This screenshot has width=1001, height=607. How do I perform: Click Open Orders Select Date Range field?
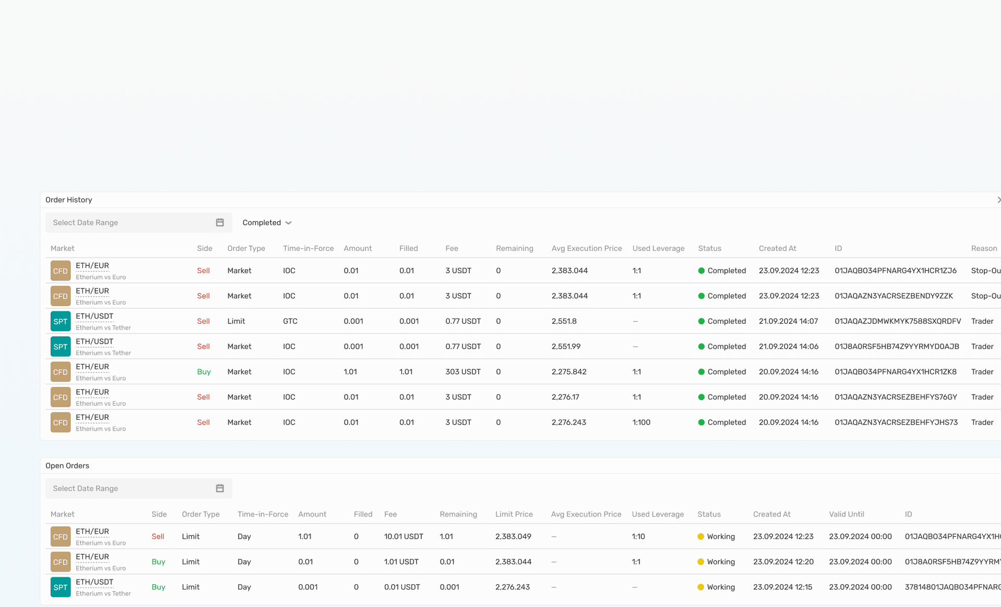pyautogui.click(x=139, y=489)
